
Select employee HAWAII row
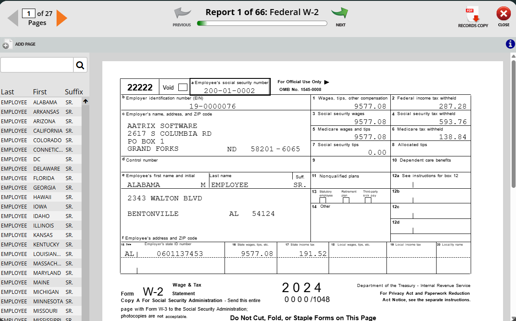click(41, 198)
